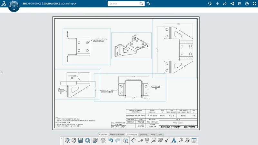
Task: Open the Drawing tab
Action: click(x=144, y=135)
